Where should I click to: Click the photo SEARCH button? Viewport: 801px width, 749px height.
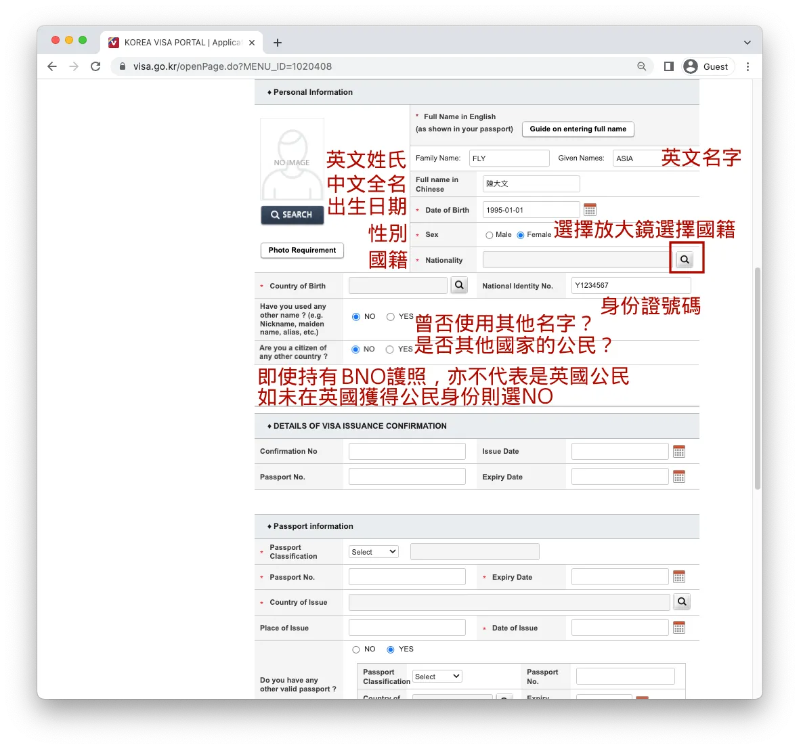(293, 215)
